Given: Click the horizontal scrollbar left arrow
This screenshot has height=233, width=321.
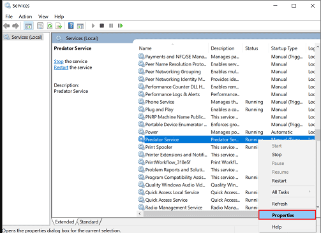Looking at the screenshot, I should pos(140,213).
